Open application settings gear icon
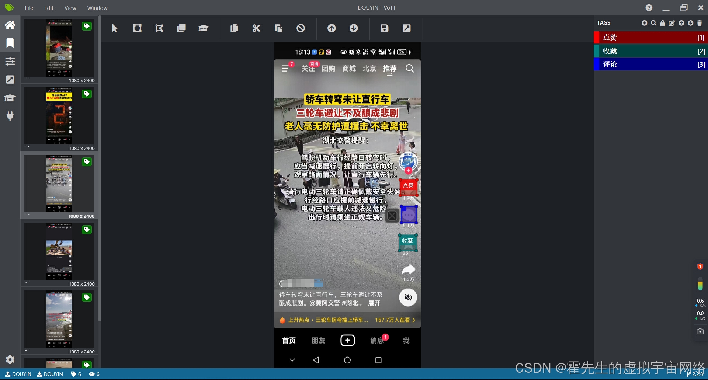The image size is (708, 380). [10, 359]
